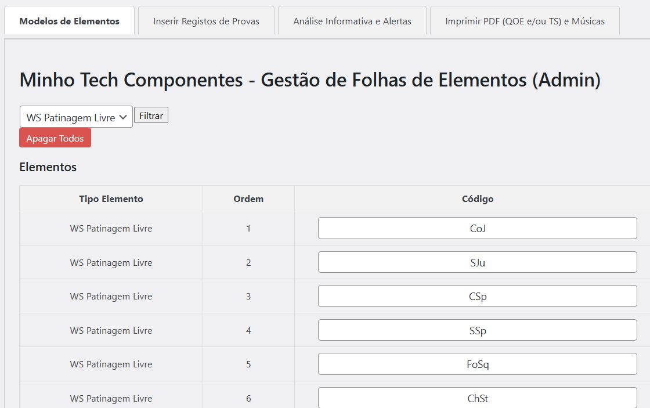Focus the CoJ code input field
650x408 pixels.
477,228
